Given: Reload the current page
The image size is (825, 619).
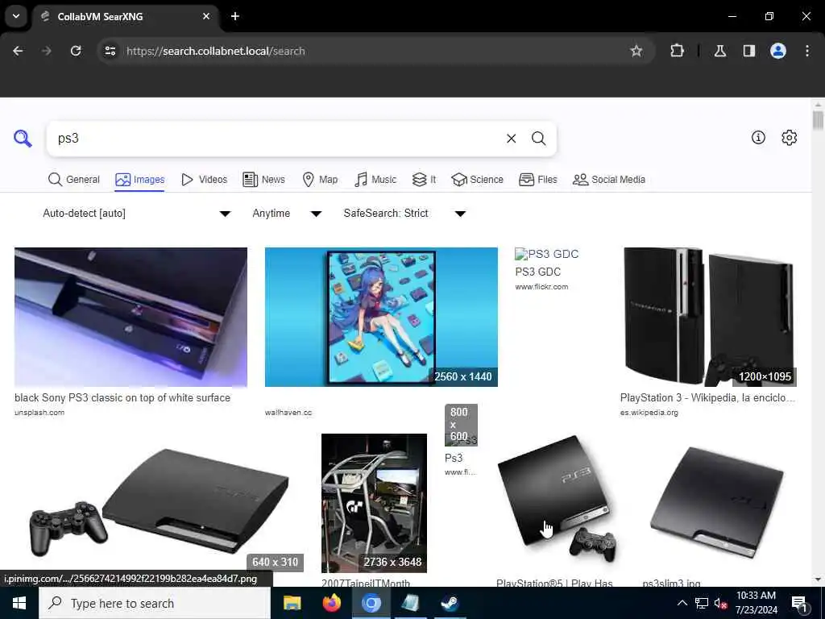Looking at the screenshot, I should point(76,51).
